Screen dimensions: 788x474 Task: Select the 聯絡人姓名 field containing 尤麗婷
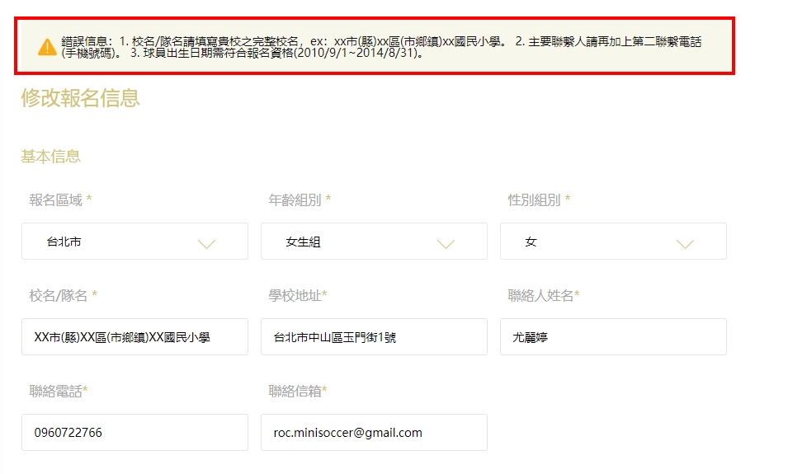613,337
